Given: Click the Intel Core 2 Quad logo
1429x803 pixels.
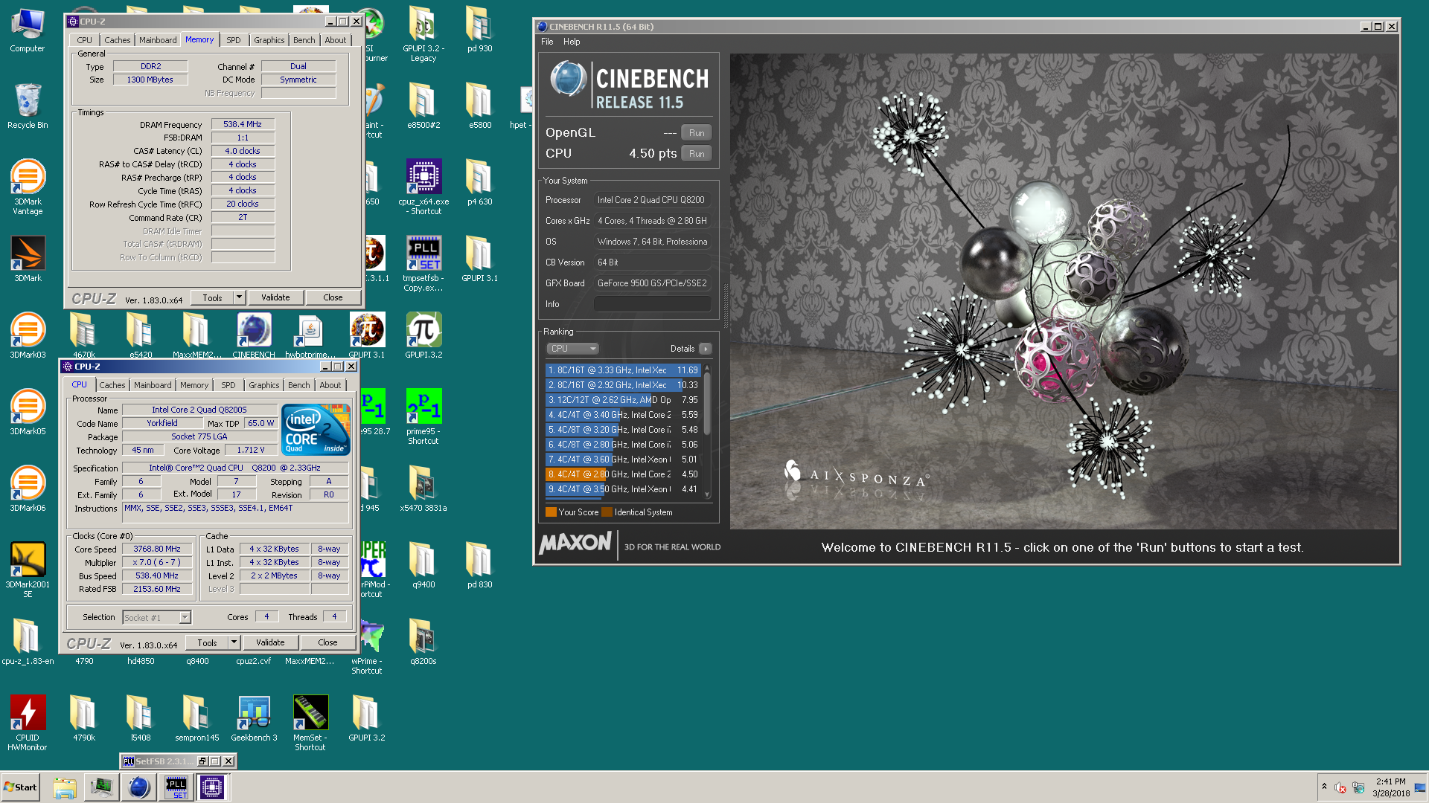Looking at the screenshot, I should point(317,430).
